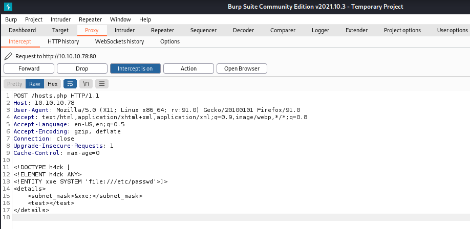Click the Host: 10.10.10.78 header line
Image resolution: width=470 pixels, height=229 pixels.
(x=44, y=103)
